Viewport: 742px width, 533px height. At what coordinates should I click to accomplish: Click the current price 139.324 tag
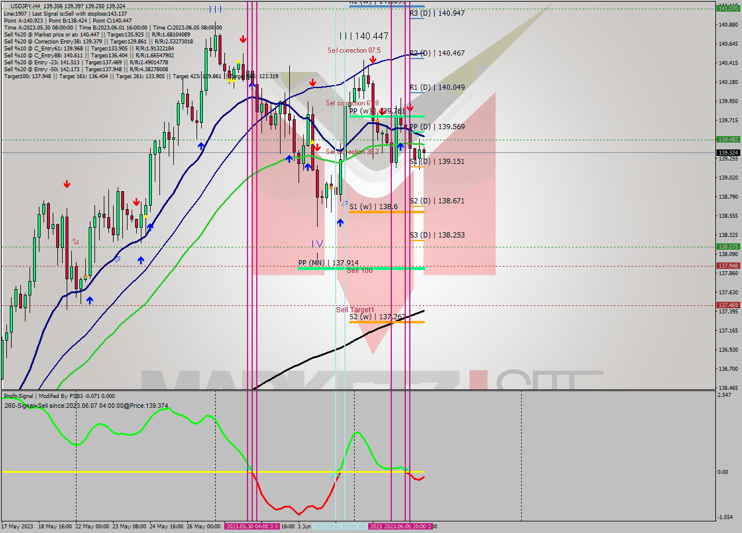pyautogui.click(x=728, y=152)
